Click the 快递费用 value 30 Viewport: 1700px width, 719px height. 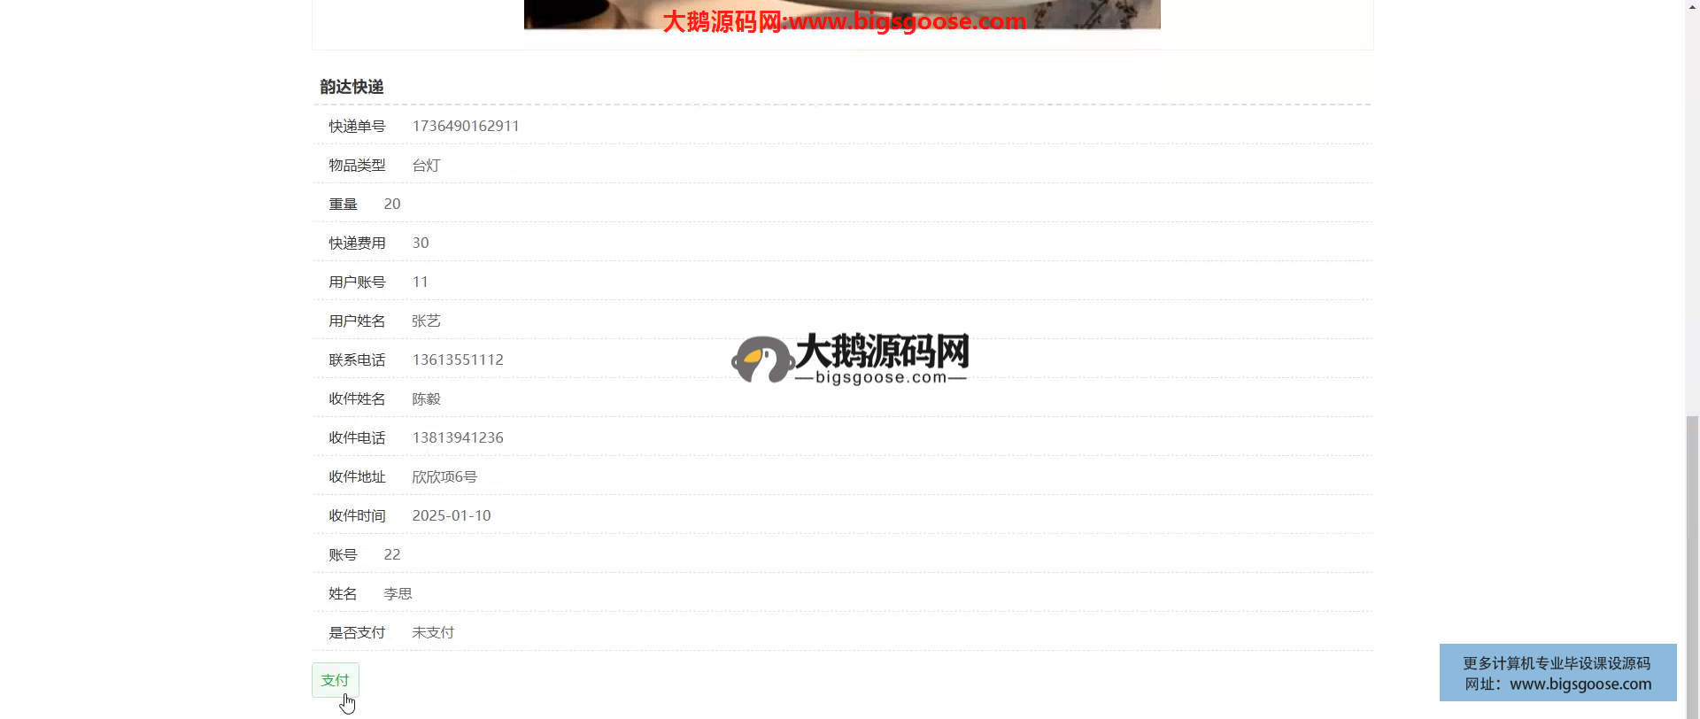tap(421, 244)
